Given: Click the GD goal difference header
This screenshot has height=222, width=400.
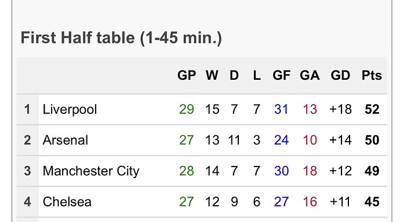Looking at the screenshot, I should click(x=340, y=75).
